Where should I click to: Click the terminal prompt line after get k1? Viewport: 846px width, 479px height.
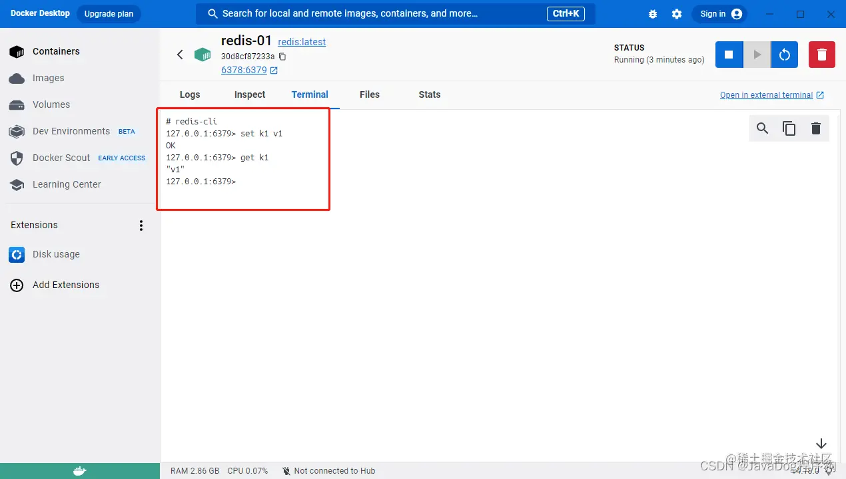(x=201, y=182)
